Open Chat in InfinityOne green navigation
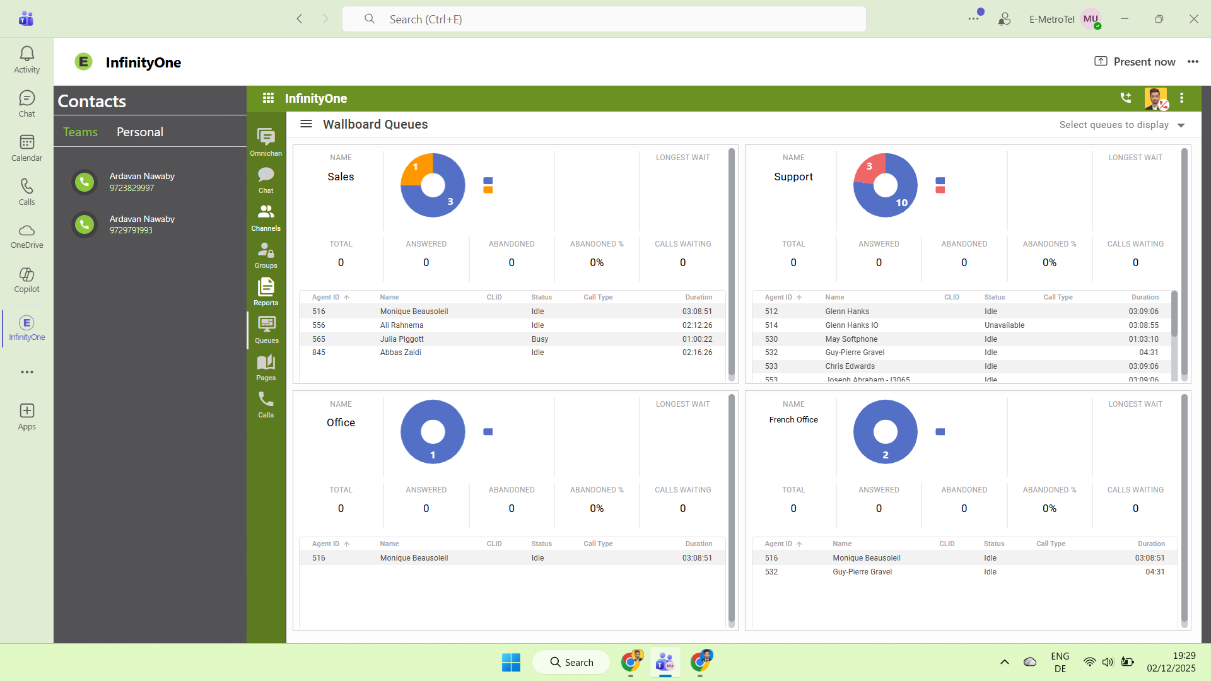The height and width of the screenshot is (681, 1211). (x=266, y=180)
